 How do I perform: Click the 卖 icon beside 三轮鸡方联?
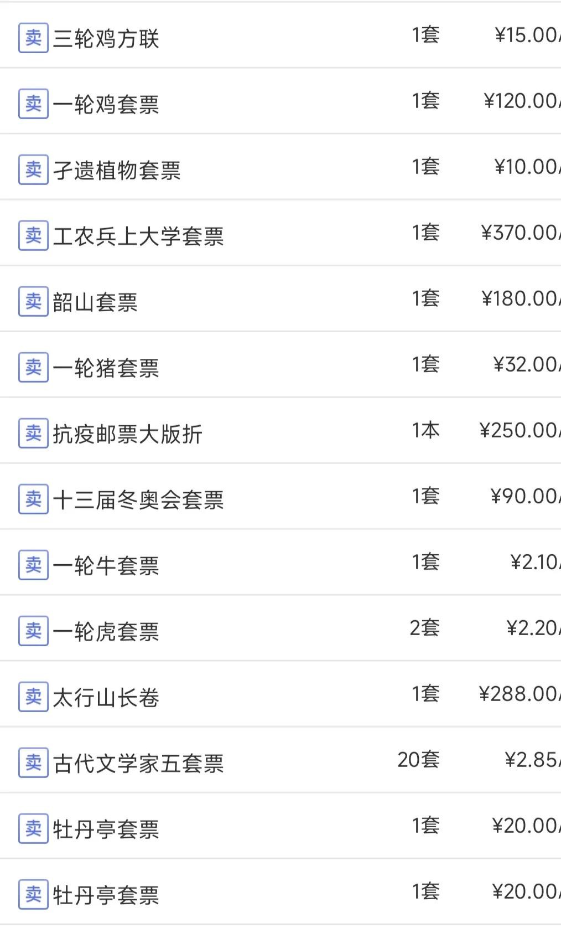33,38
